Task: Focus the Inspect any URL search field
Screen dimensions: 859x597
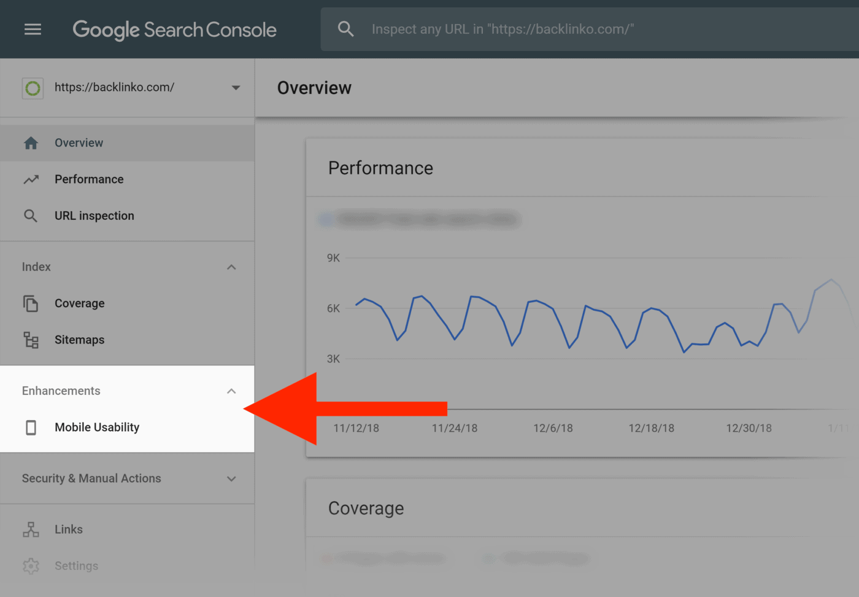Action: pyautogui.click(x=590, y=29)
